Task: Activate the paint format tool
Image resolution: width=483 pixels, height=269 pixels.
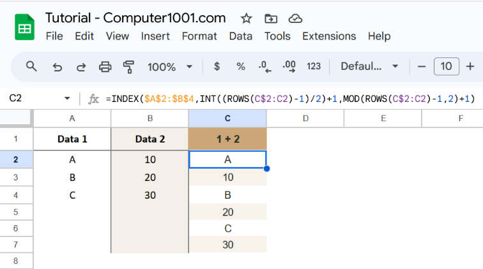Action: tap(128, 67)
